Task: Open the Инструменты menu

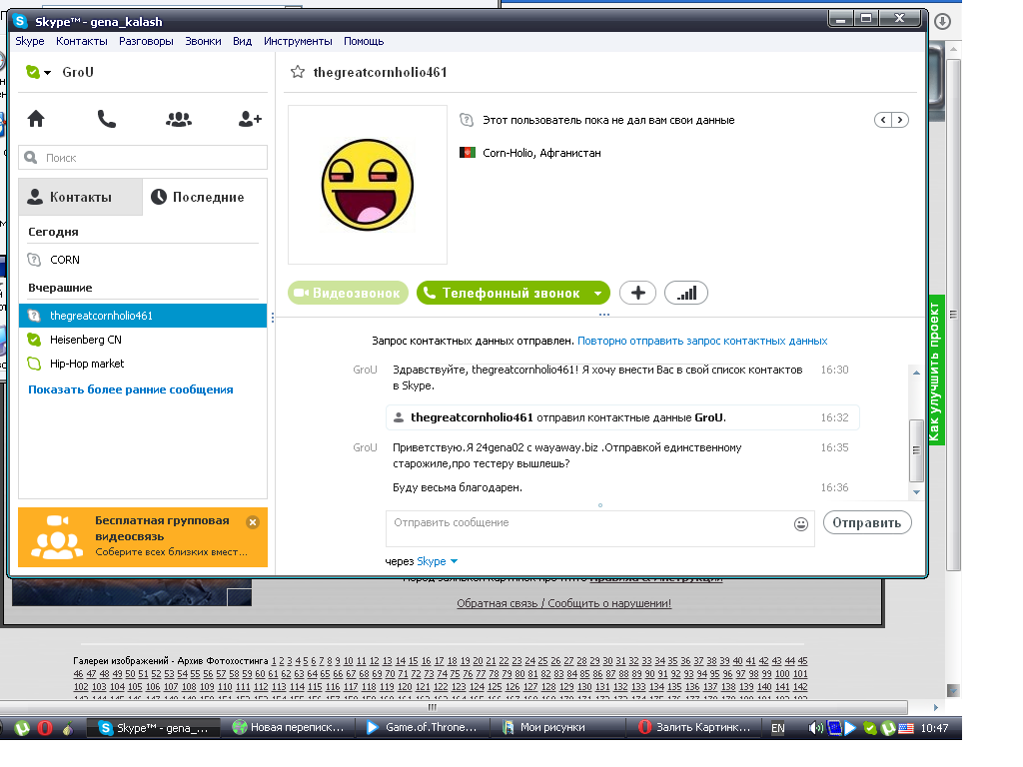Action: (298, 41)
